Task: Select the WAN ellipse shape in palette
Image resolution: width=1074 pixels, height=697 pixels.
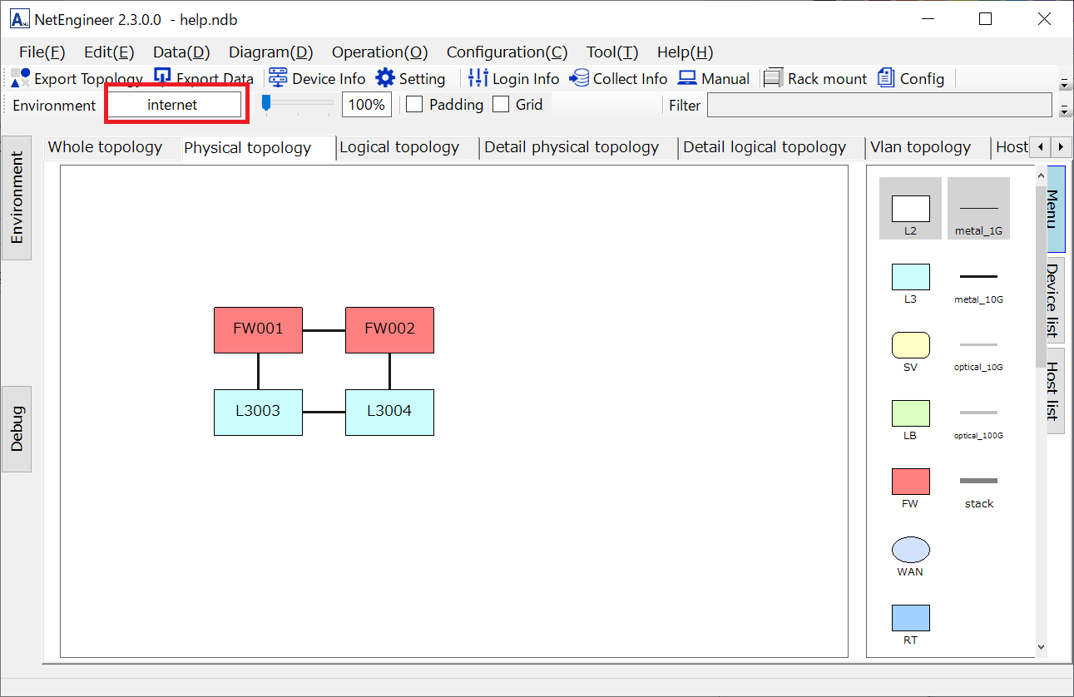Action: click(910, 550)
